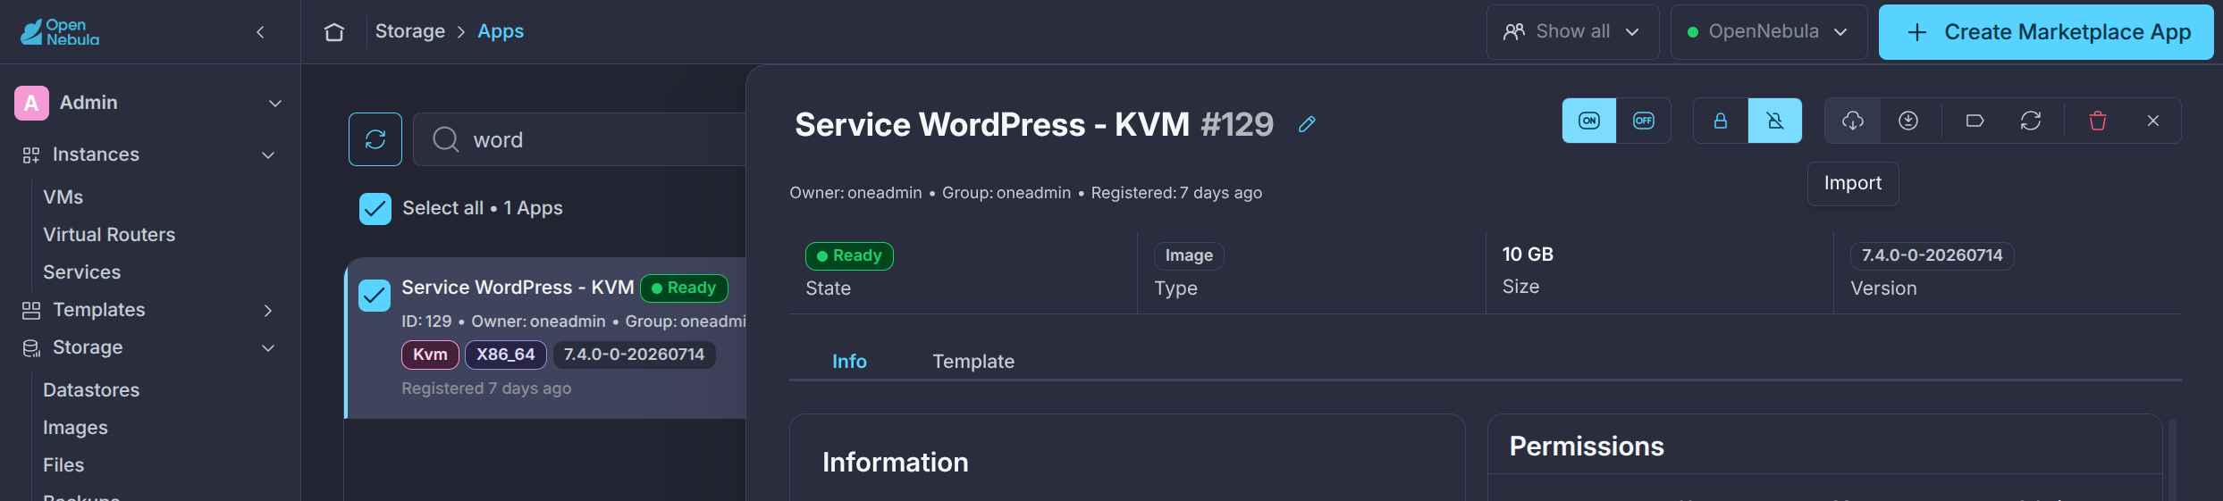Open Virtual Routers in the sidebar
2223x501 pixels.
pos(109,235)
